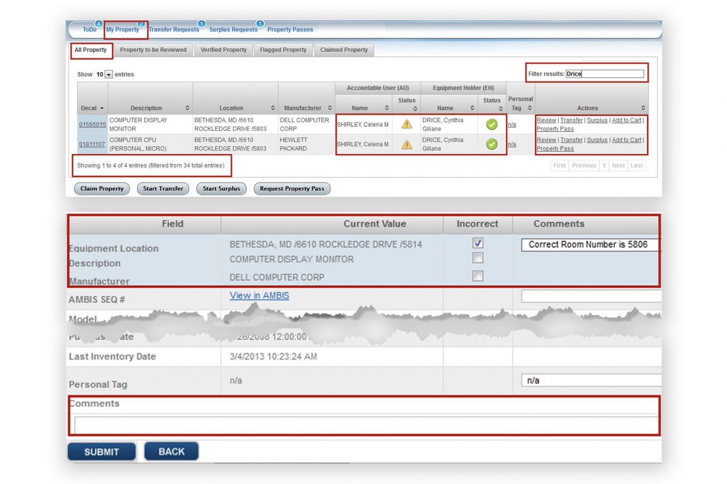This screenshot has height=484, width=727.
Task: Mark Manufacturer field as incorrect
Action: pos(478,276)
